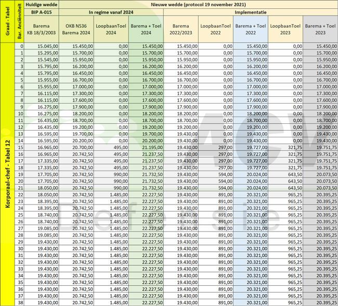This screenshot has width=338, height=306.
Task: Click 'Nieuwe wedde (protocol 19 november 2021)' header
Action: [198, 5]
